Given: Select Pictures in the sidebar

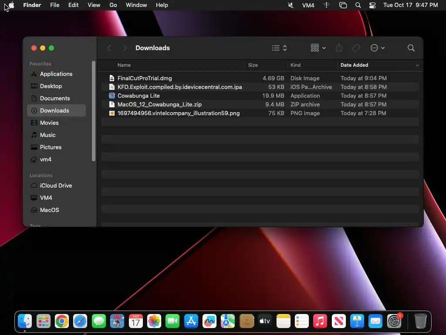Looking at the screenshot, I should 56,147.
